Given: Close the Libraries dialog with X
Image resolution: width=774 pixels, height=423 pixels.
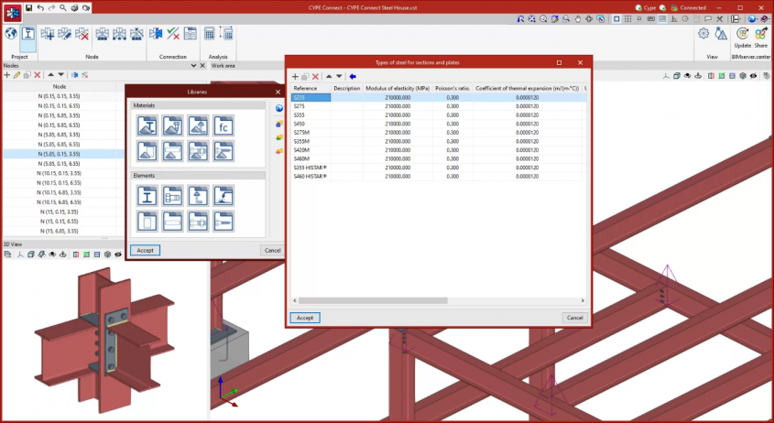Looking at the screenshot, I should [x=278, y=92].
